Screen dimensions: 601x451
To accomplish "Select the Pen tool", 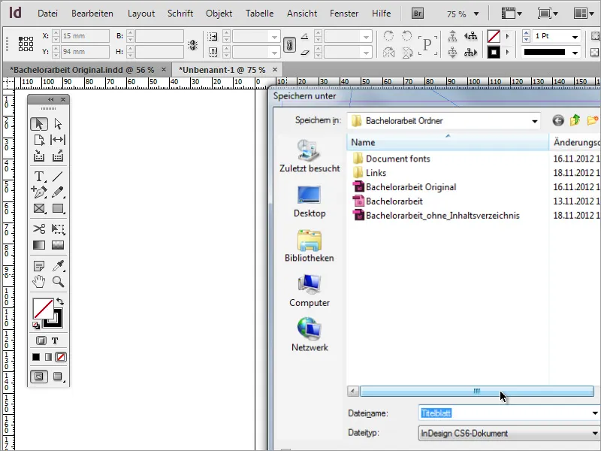I will point(39,192).
